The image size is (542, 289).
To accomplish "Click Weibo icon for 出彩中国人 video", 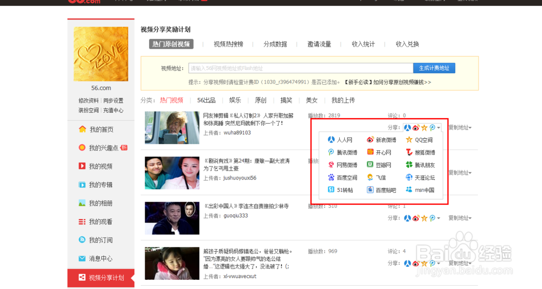I will pyautogui.click(x=416, y=218).
